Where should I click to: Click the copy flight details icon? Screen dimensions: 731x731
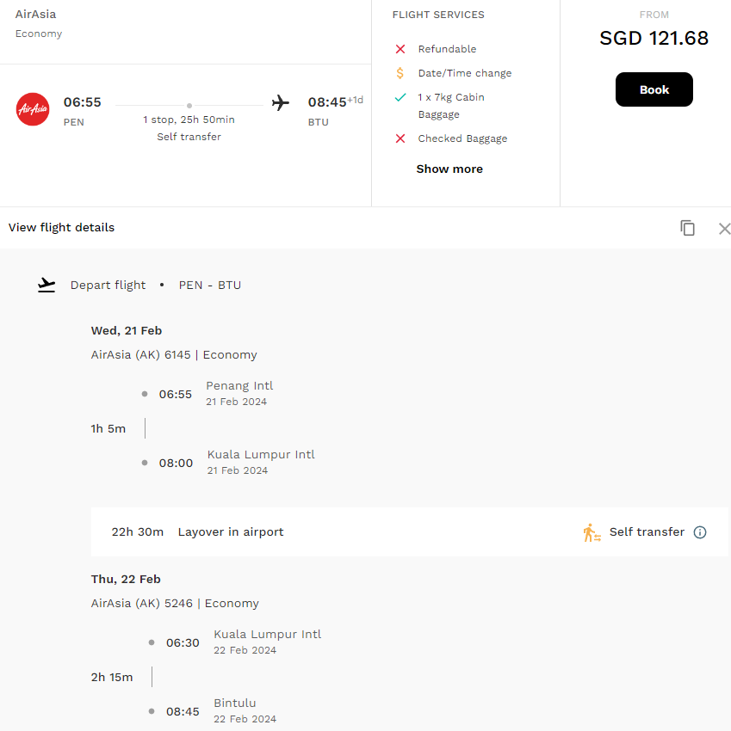[x=687, y=228]
